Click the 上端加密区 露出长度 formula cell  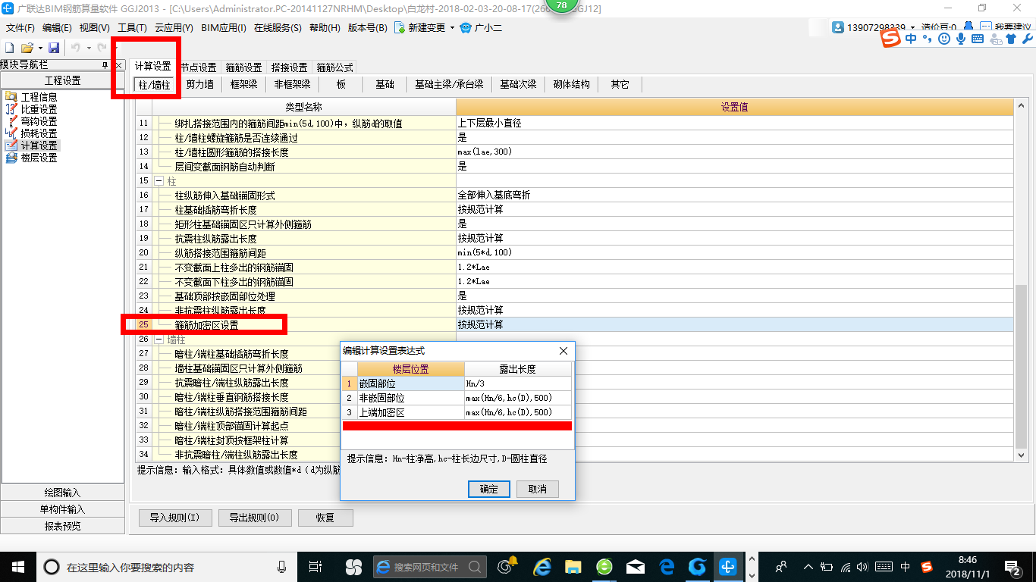[x=517, y=412]
